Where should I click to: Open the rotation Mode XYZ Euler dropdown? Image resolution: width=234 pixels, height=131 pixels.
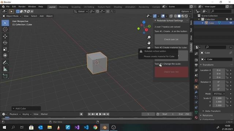(x=219, y=94)
